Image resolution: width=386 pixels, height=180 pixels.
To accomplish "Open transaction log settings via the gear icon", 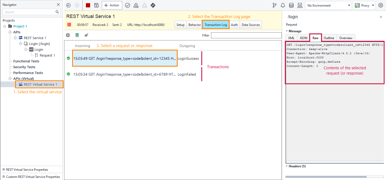I will [68, 35].
